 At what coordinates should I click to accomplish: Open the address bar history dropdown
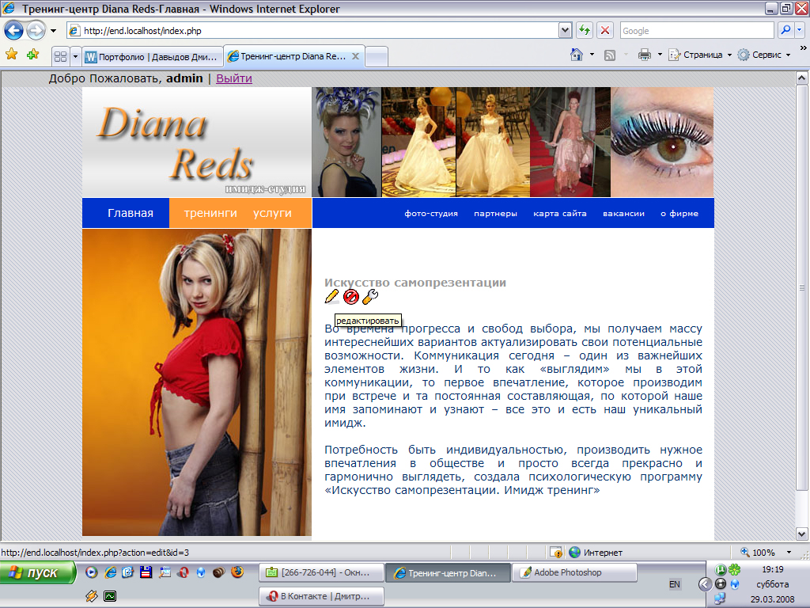pyautogui.click(x=565, y=31)
